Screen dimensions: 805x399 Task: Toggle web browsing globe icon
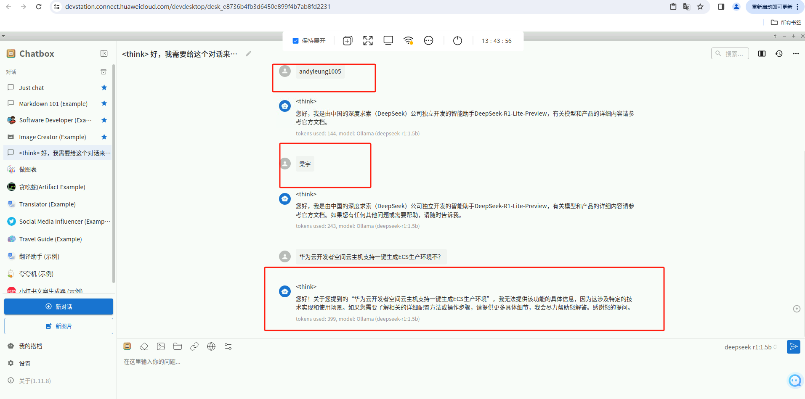211,346
